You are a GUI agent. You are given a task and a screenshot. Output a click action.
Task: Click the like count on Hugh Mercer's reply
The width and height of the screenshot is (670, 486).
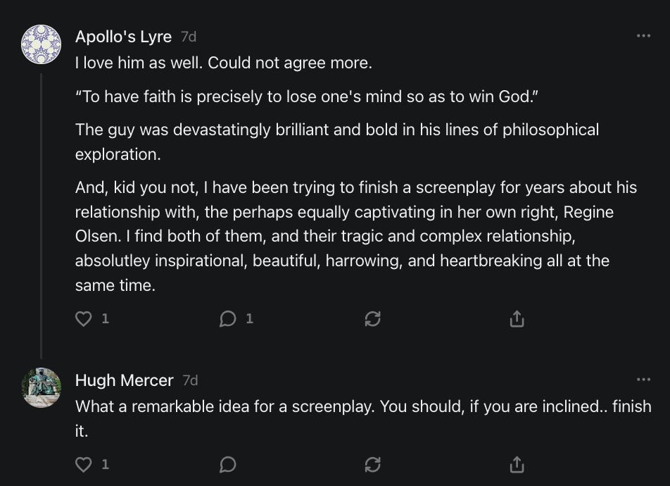[x=105, y=464]
